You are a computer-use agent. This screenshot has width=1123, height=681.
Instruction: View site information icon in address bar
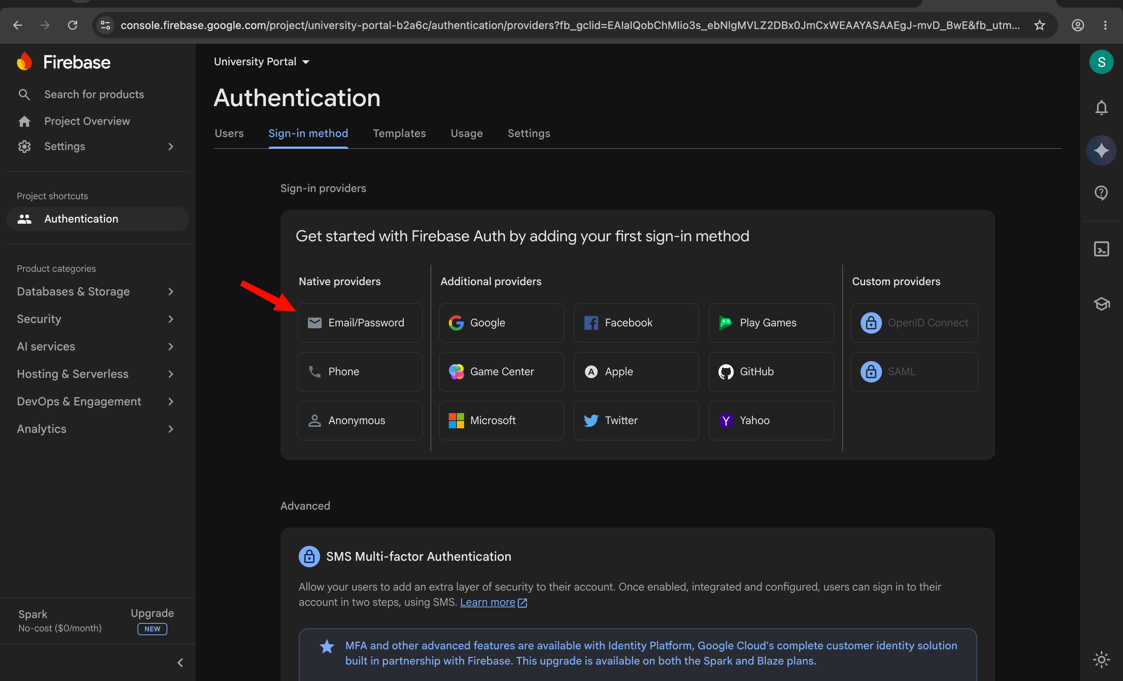pyautogui.click(x=105, y=25)
